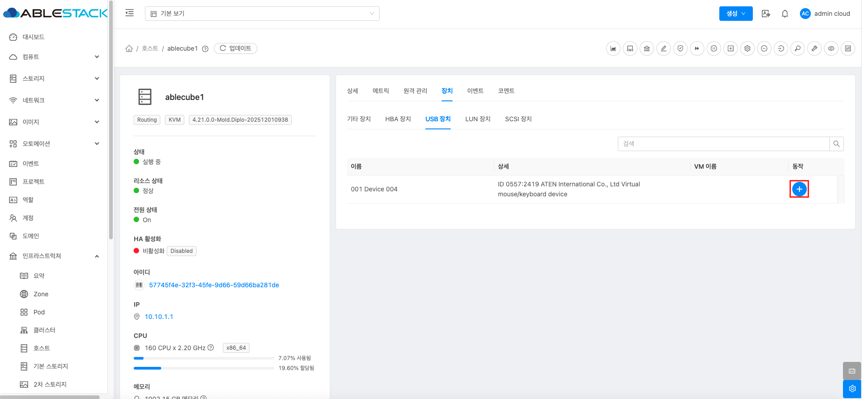Toggle the eye icon in host toolbar

point(831,48)
